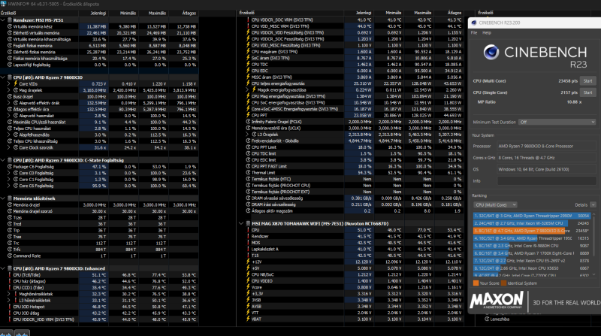Image resolution: width=601 pixels, height=336 pixels.
Task: Click the clock icon beside Command Rate
Action: [10, 256]
